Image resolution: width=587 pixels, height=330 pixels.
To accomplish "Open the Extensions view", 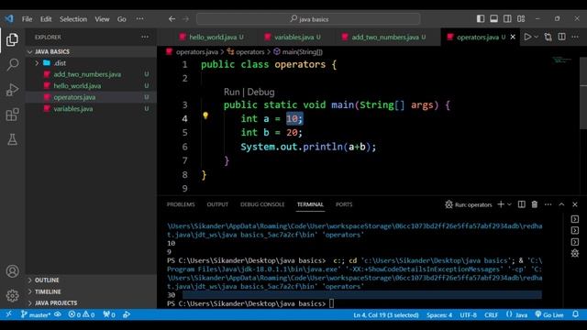I will pyautogui.click(x=12, y=115).
